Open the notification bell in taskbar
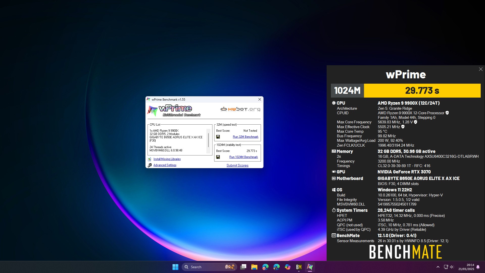 (478, 267)
